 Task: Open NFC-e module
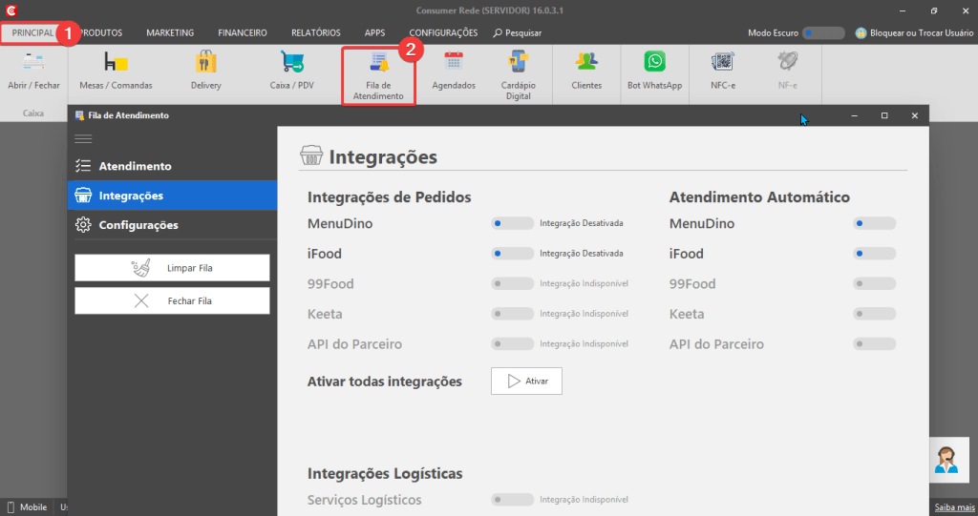(723, 71)
